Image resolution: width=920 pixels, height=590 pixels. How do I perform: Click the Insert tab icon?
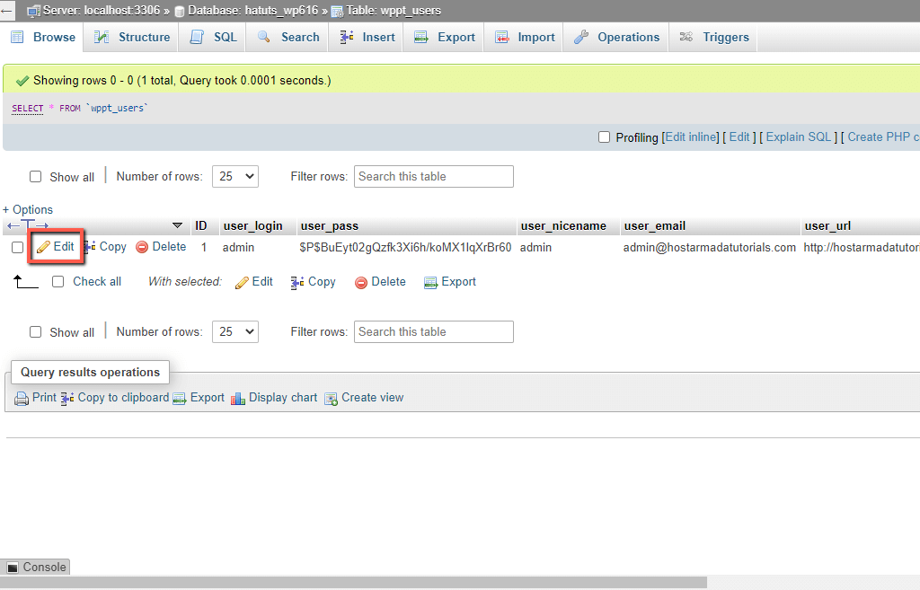[347, 37]
